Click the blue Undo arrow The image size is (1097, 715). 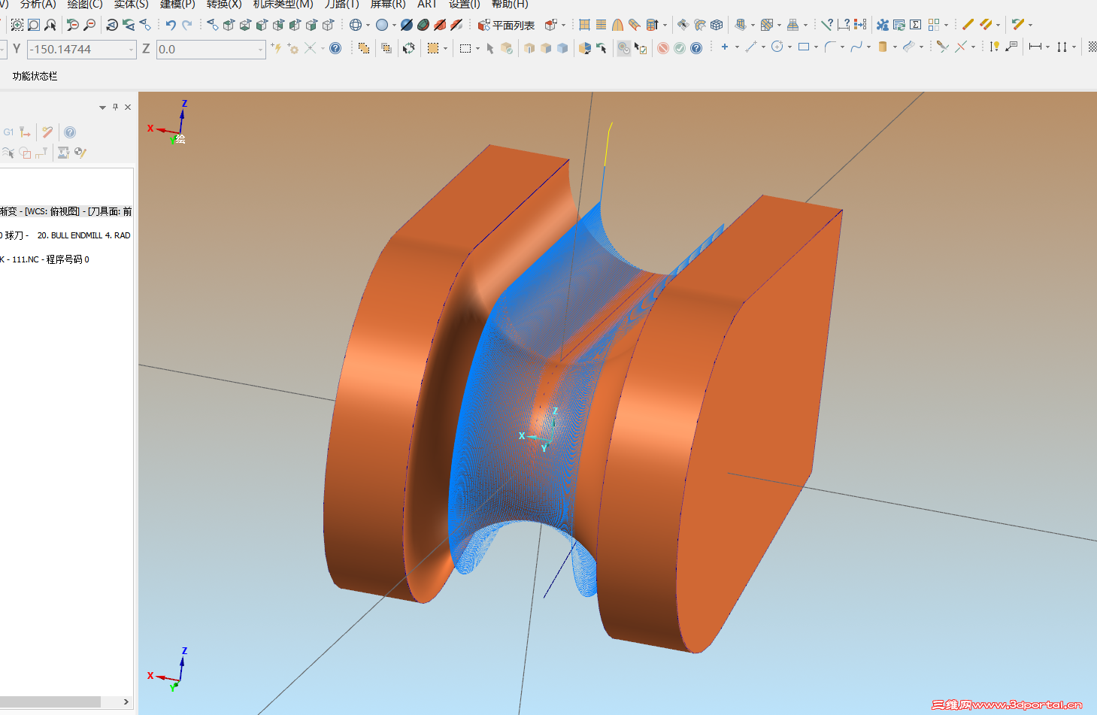point(171,25)
